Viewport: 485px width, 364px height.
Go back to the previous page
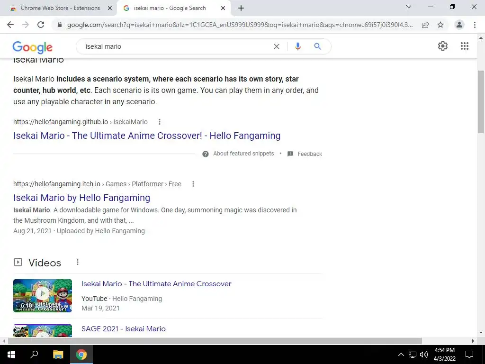[x=10, y=25]
